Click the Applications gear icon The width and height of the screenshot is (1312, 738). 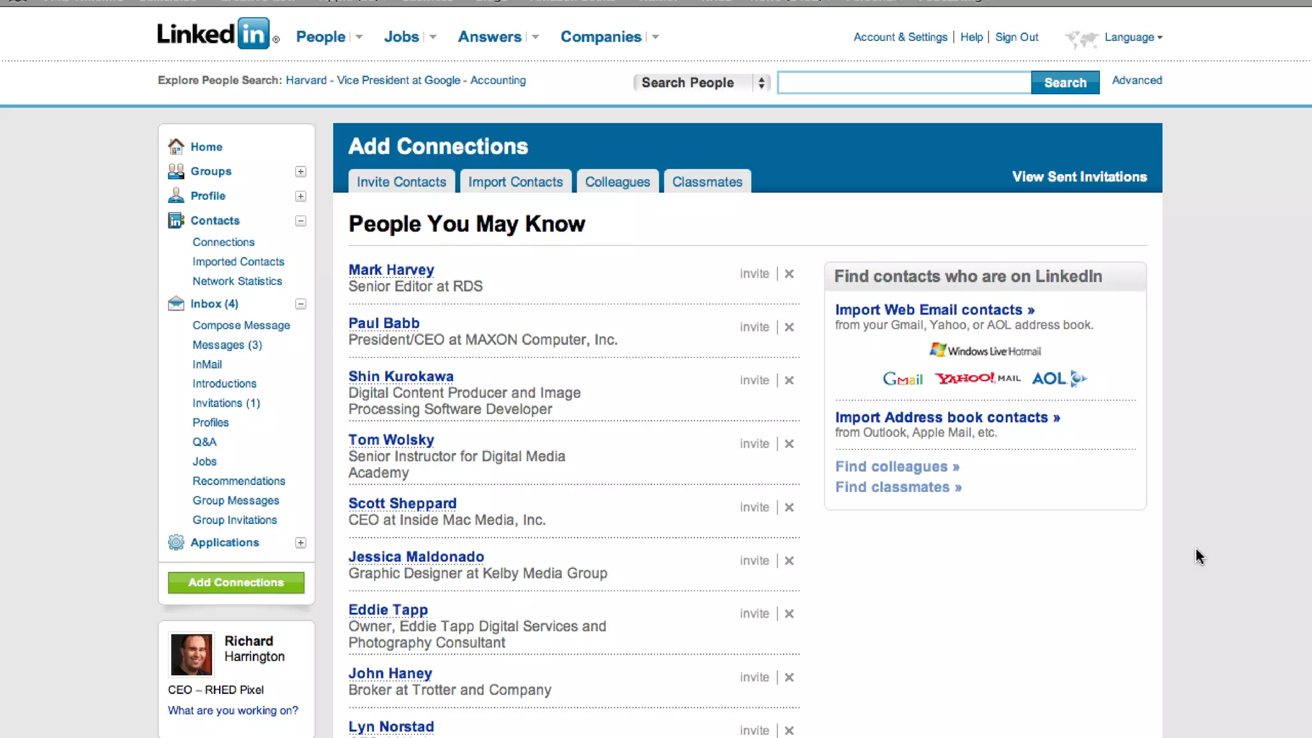point(176,543)
